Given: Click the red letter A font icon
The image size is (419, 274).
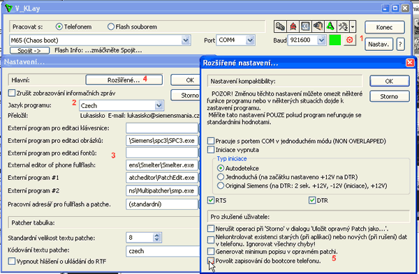Looking at the screenshot, I should [x=293, y=26].
